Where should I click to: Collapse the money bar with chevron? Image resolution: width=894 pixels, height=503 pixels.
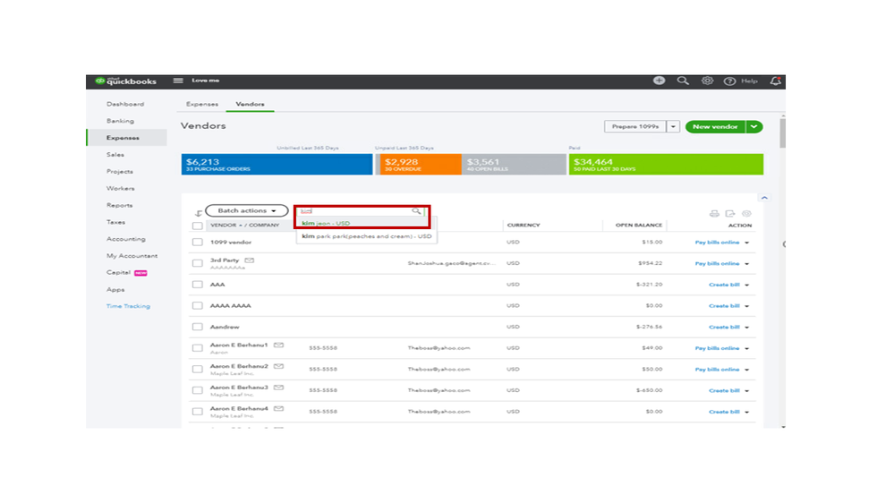coord(764,198)
